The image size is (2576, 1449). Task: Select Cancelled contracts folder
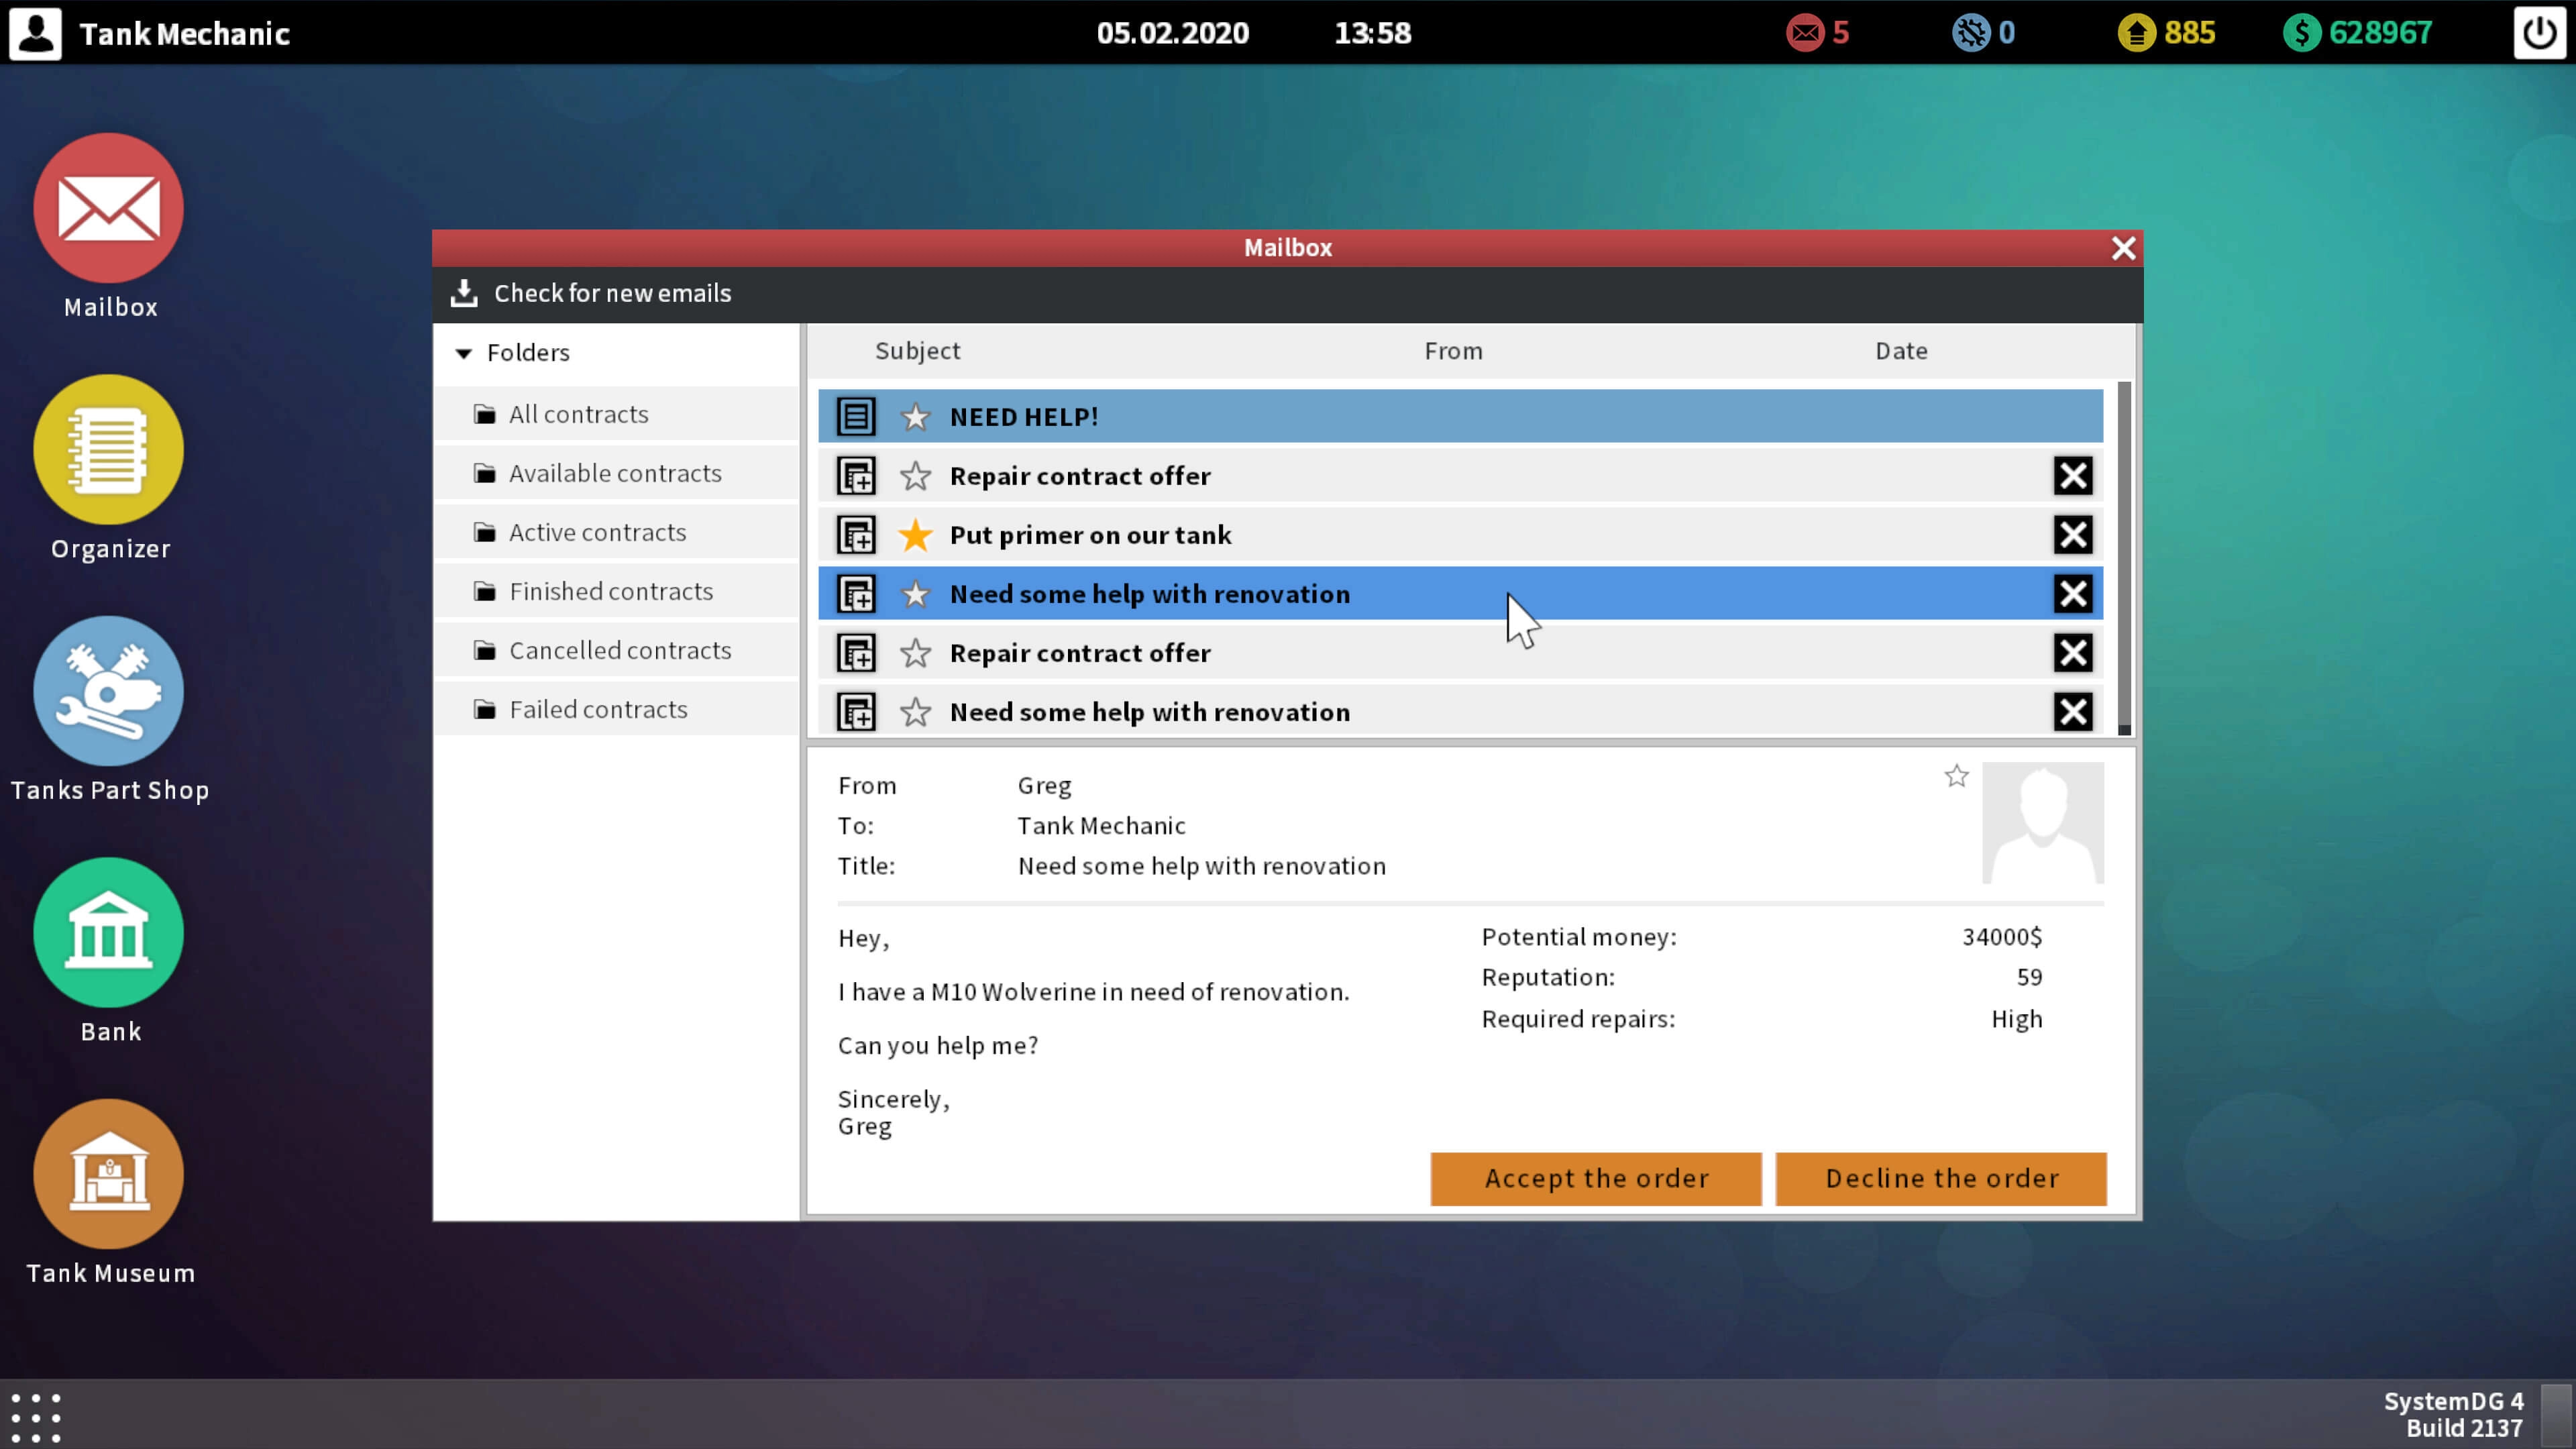(619, 649)
